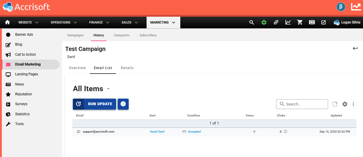
Task: Click the link chain icon in top bar
Action: pos(276,22)
